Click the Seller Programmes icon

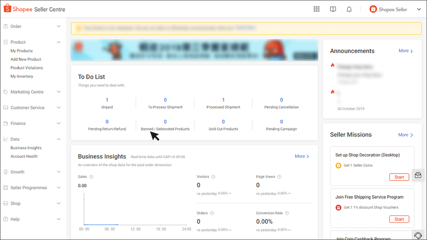point(6,188)
